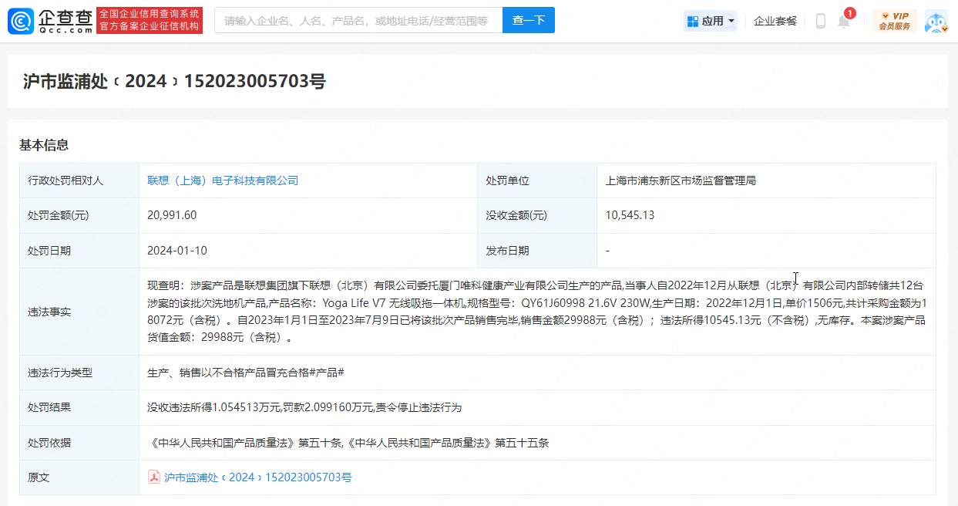Select the date 2024-01-10

coord(177,251)
